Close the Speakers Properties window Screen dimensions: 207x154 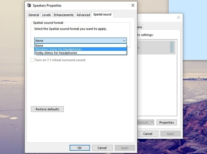[x=133, y=5]
